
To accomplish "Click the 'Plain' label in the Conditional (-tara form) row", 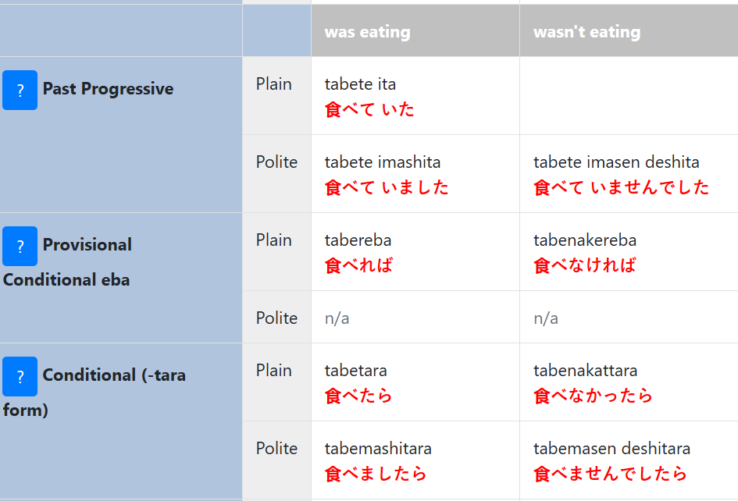I will (x=274, y=371).
